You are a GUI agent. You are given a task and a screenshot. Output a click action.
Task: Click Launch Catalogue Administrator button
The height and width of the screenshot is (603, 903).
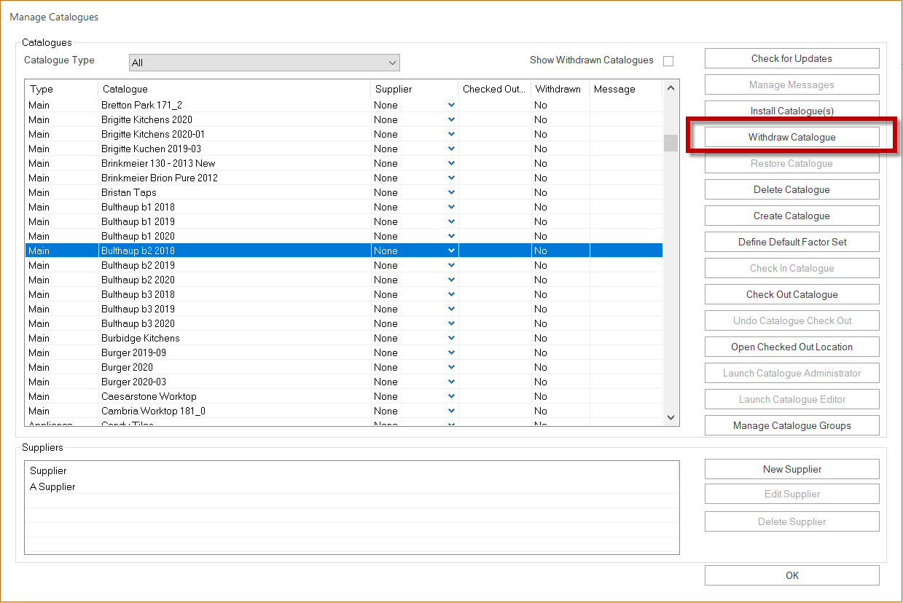791,373
